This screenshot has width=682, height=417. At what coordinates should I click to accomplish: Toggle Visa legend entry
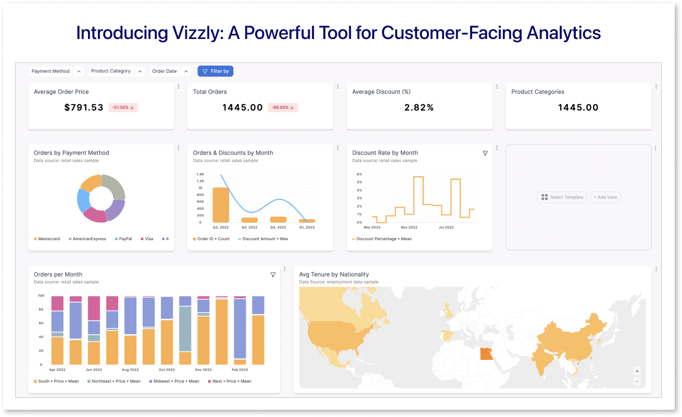point(147,239)
